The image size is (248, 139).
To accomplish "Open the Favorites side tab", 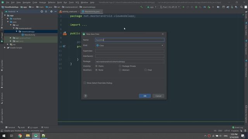I will pyautogui.click(x=2, y=66).
